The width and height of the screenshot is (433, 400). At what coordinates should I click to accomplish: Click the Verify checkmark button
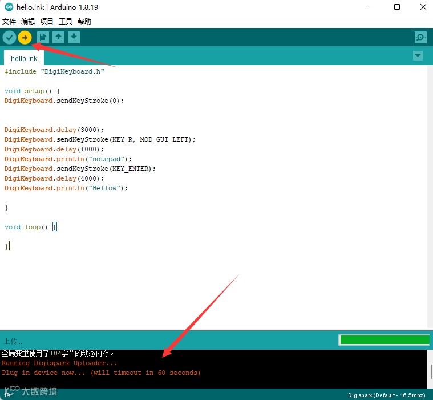9,37
